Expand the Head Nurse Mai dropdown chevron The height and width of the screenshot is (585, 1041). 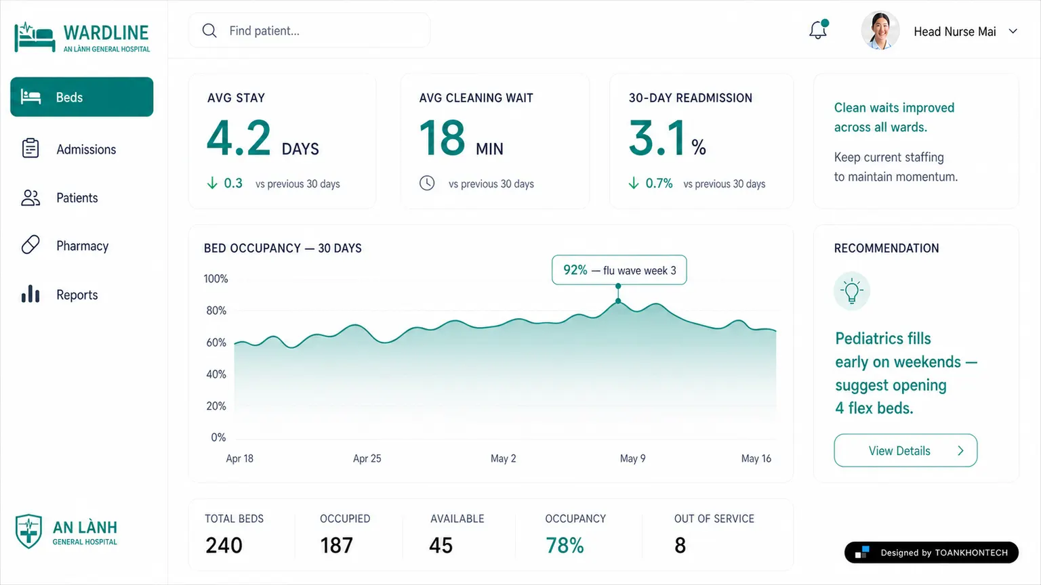pyautogui.click(x=1013, y=31)
